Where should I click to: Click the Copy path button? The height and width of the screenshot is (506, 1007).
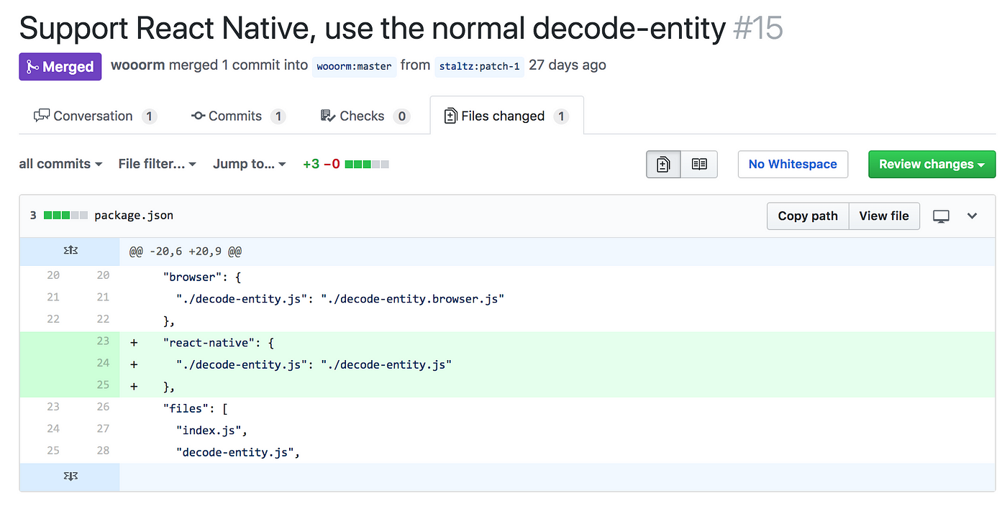coord(808,216)
